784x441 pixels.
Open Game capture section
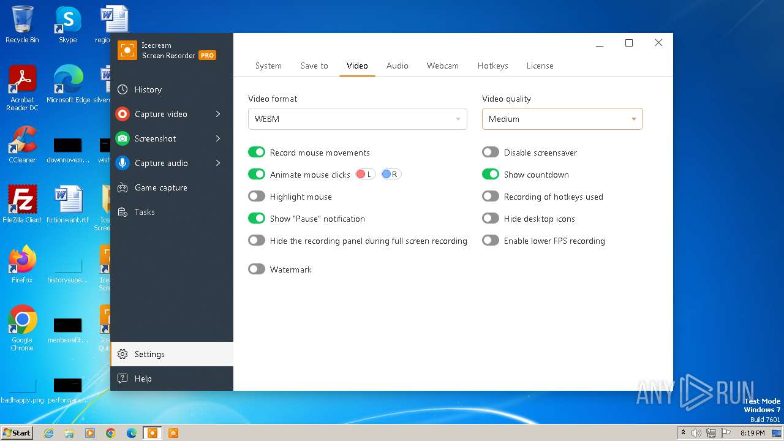[172, 187]
